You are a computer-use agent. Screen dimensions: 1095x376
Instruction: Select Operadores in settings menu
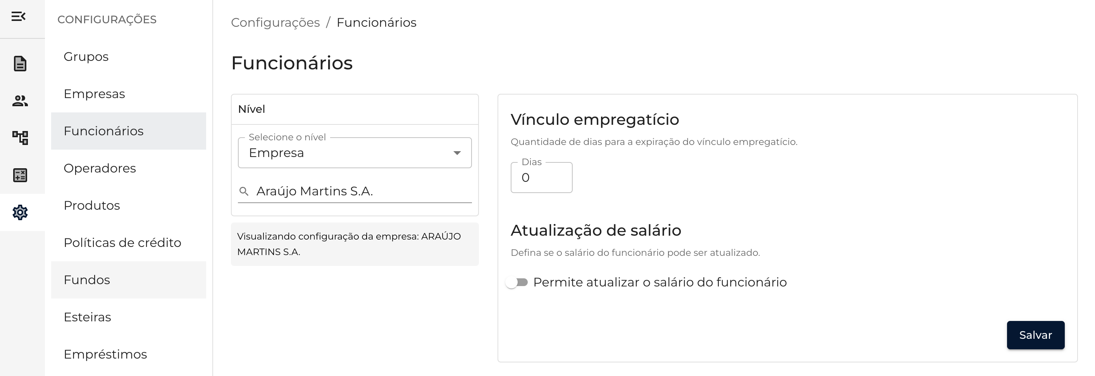(100, 168)
